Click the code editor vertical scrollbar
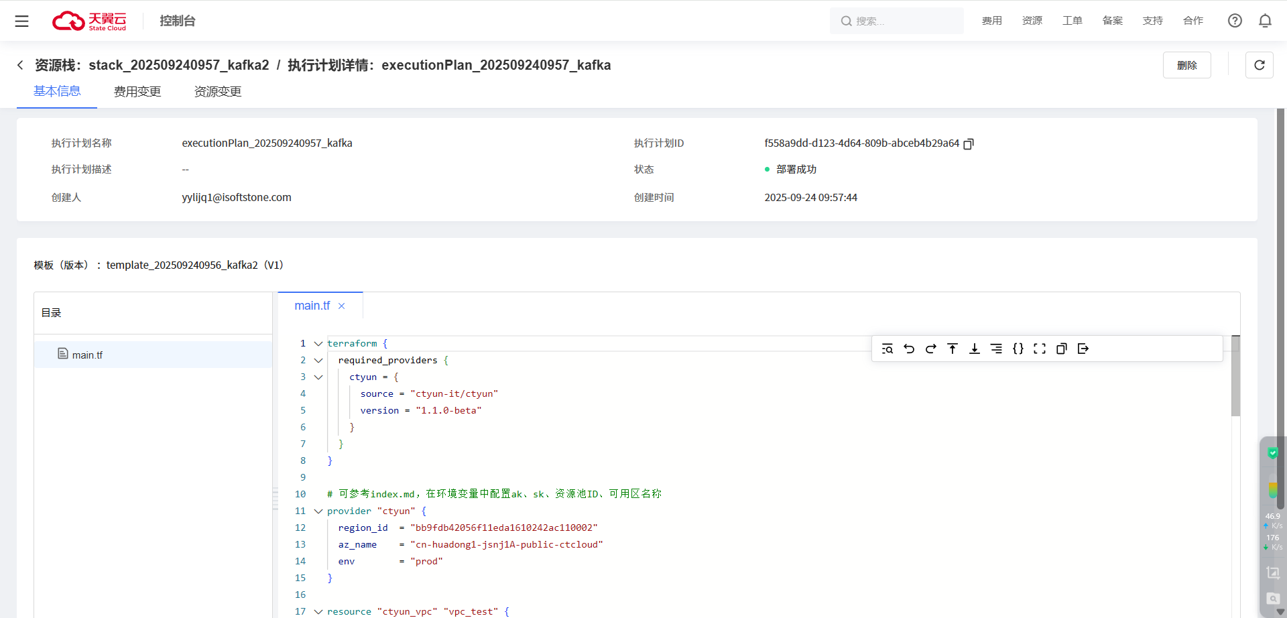Viewport: 1287px width, 618px height. pos(1235,376)
